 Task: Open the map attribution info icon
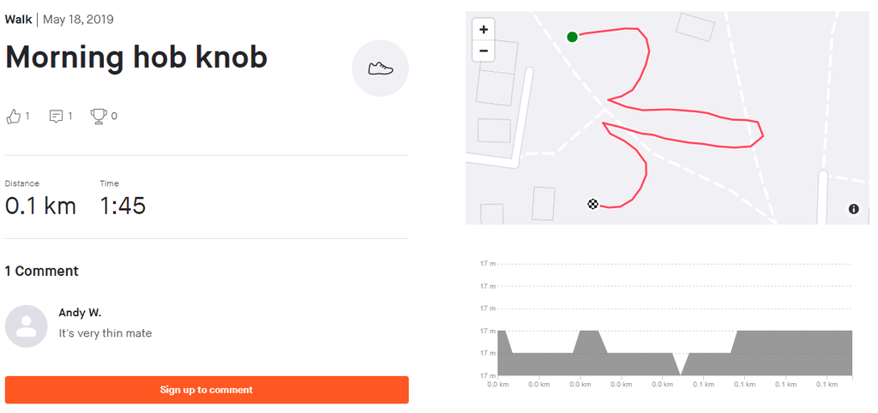[x=854, y=209]
